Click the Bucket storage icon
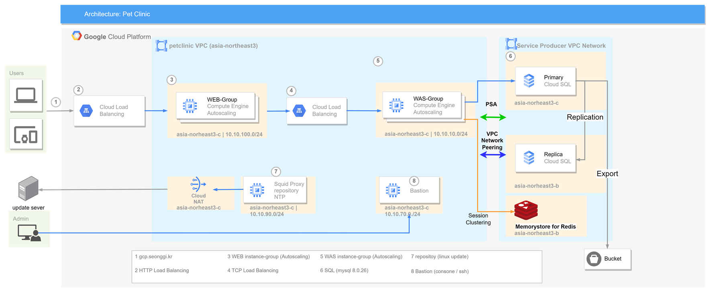The image size is (711, 293). 594,259
